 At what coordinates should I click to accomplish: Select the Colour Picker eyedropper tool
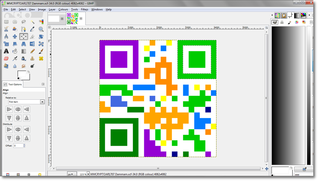32,29
